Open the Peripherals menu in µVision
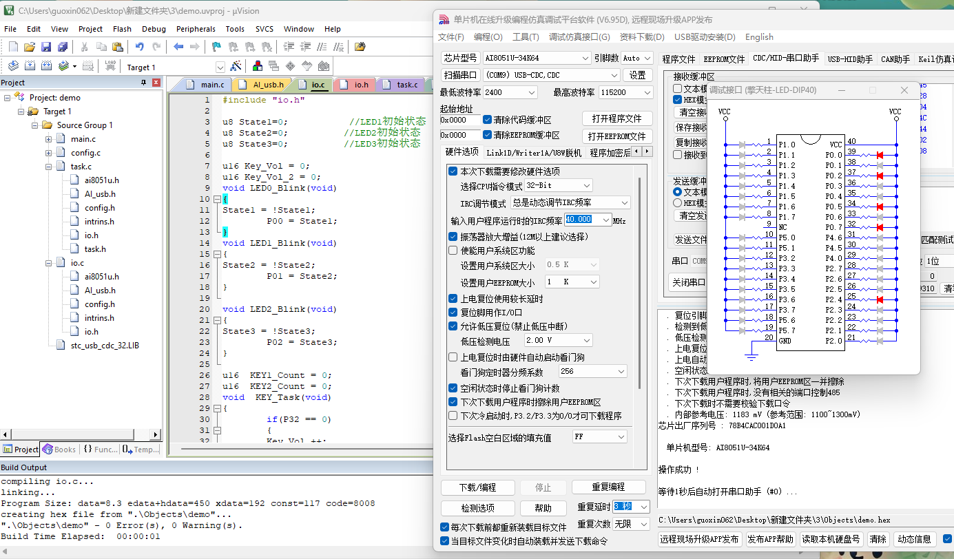The width and height of the screenshot is (954, 559). coord(196,29)
